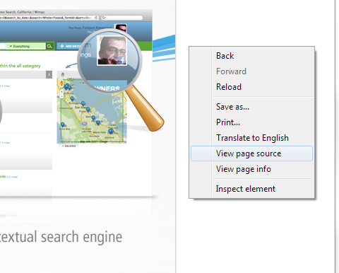The width and height of the screenshot is (339, 273).
Task: Click the reload icon in mockup address bar
Action: [x=96, y=18]
